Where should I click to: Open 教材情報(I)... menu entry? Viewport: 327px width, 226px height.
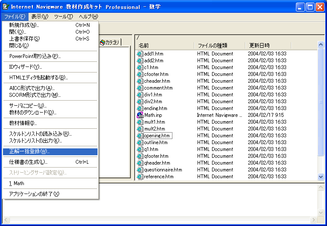point(50,123)
